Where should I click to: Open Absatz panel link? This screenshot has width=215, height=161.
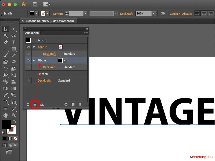187,14
